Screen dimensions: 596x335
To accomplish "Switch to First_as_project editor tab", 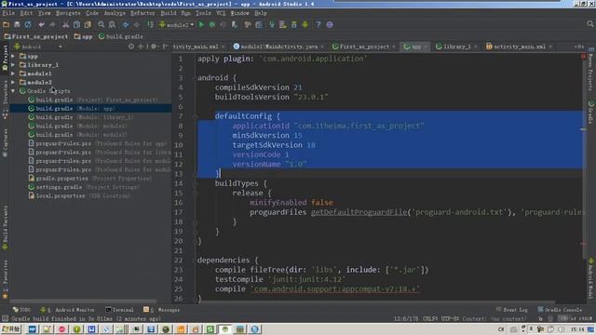I will [364, 47].
